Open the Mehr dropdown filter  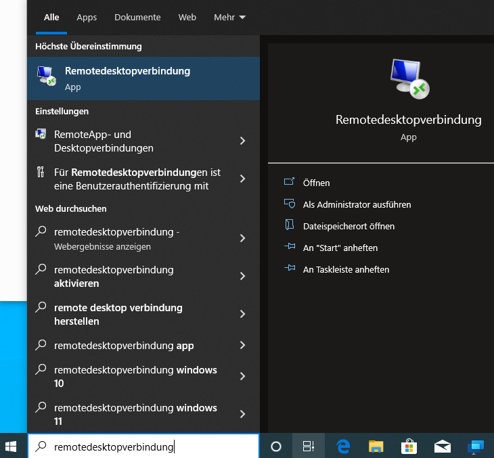point(229,17)
